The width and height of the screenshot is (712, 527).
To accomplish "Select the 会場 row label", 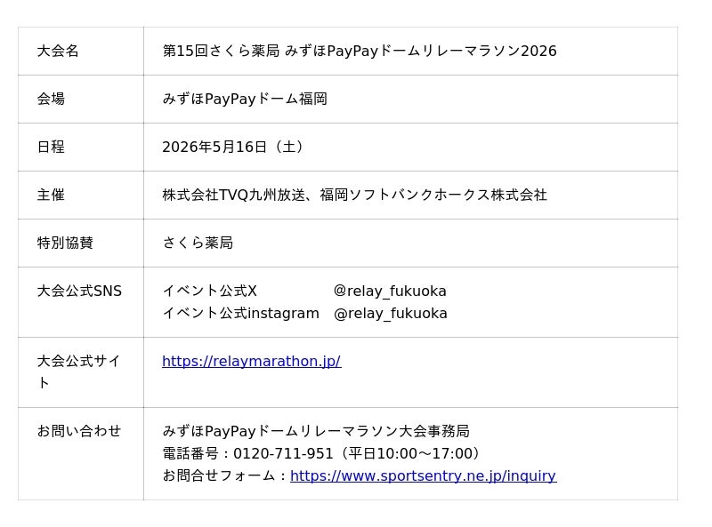I will 51,99.
